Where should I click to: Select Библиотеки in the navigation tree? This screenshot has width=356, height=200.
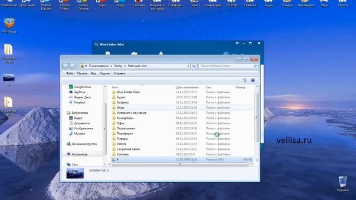tap(77, 113)
